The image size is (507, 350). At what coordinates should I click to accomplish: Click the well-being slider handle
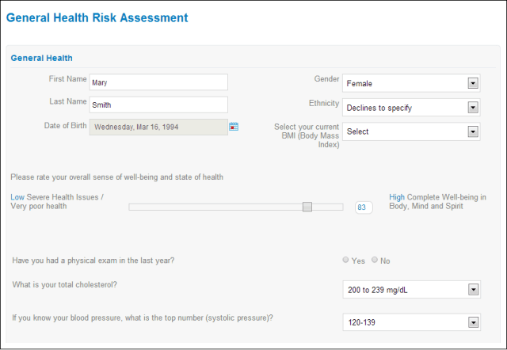pos(307,207)
